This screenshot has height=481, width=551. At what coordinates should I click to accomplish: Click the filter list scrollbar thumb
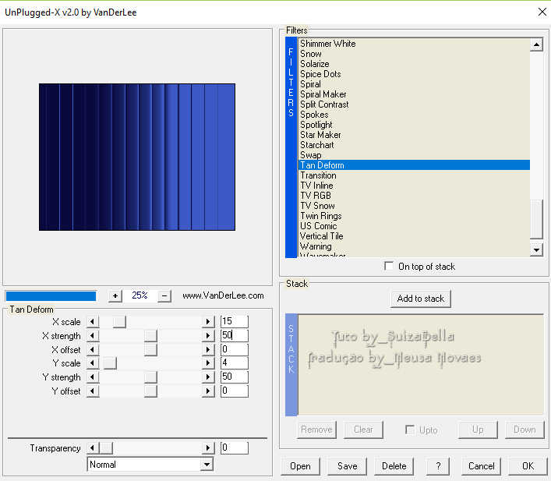[536, 219]
